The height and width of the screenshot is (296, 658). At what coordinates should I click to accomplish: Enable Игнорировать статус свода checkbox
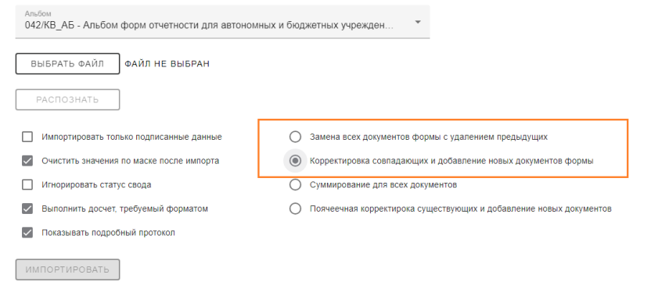27,184
